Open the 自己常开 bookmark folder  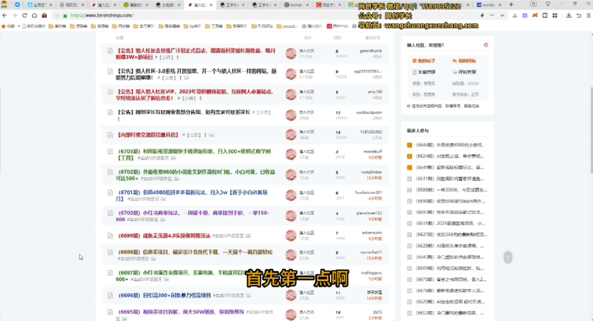click(x=144, y=26)
